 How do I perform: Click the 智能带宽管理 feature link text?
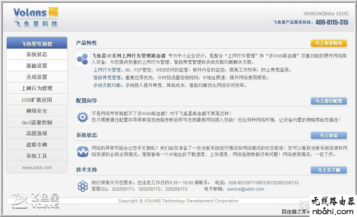[x=106, y=77]
